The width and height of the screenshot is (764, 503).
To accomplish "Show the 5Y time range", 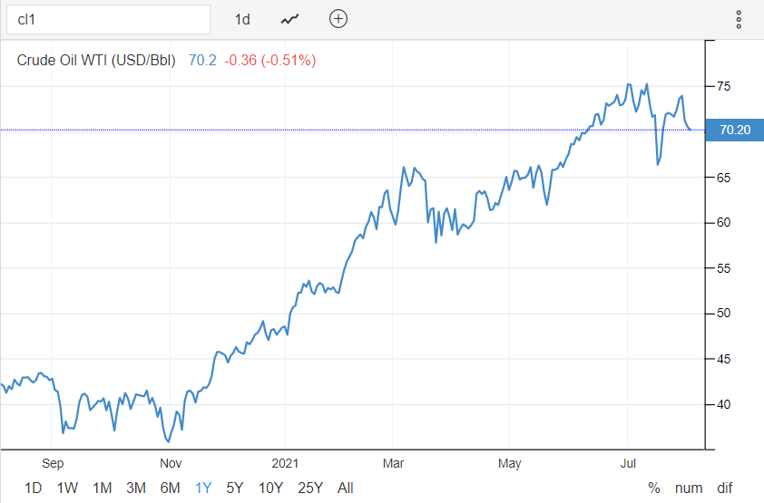I will (x=234, y=488).
